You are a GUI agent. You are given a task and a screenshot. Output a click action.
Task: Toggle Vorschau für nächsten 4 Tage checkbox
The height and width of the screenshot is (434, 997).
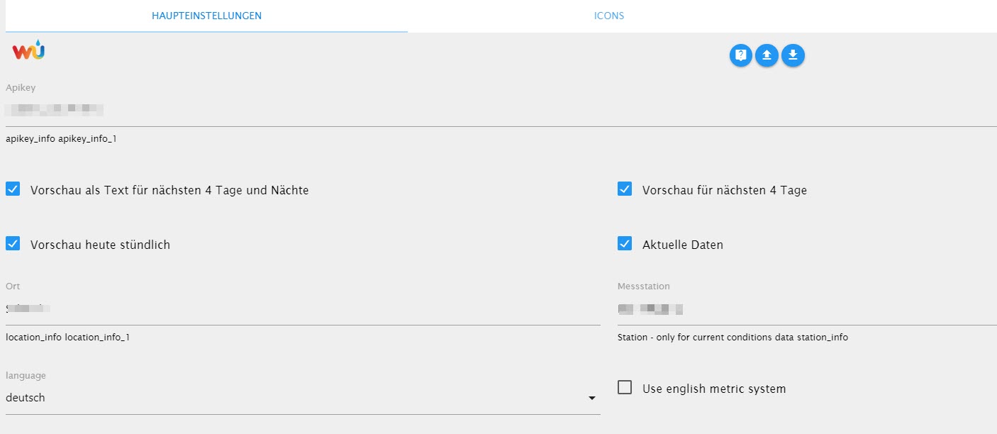625,189
